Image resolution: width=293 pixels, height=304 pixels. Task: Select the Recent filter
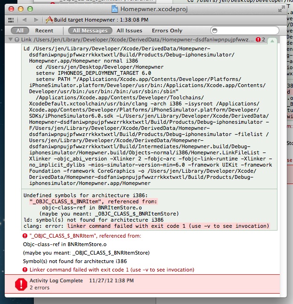pyautogui.click(x=44, y=31)
